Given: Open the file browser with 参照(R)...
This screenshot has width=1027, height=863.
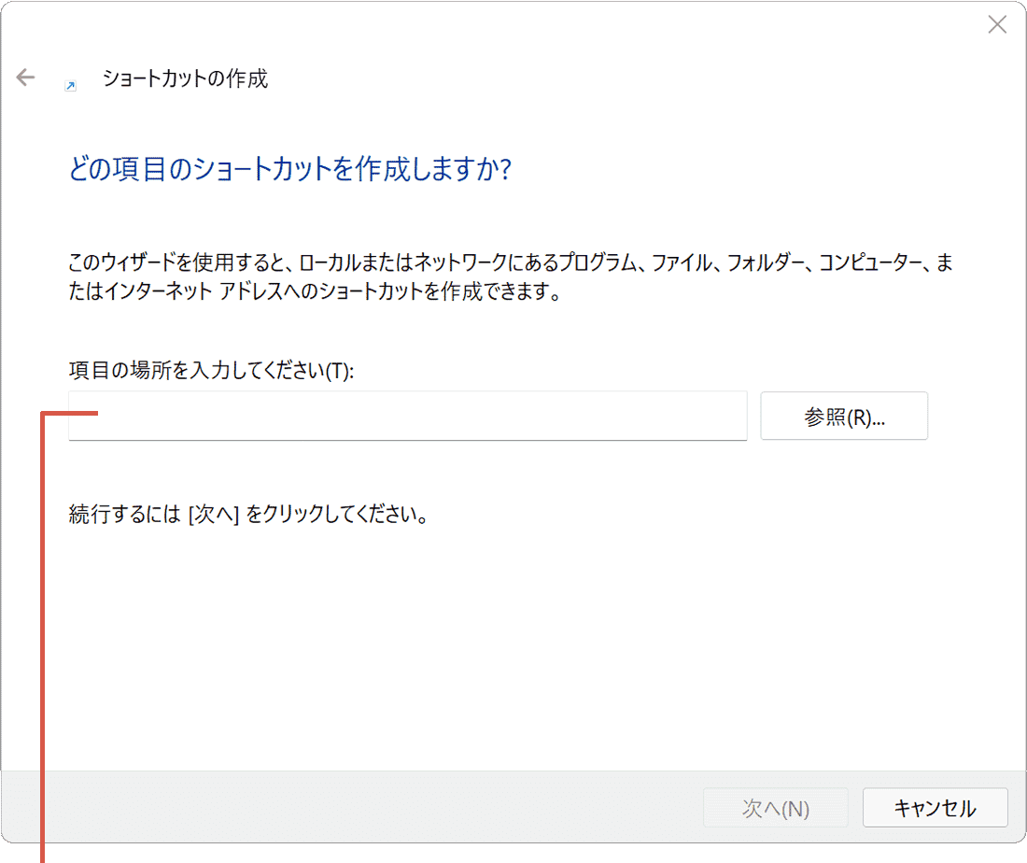Looking at the screenshot, I should pyautogui.click(x=843, y=416).
